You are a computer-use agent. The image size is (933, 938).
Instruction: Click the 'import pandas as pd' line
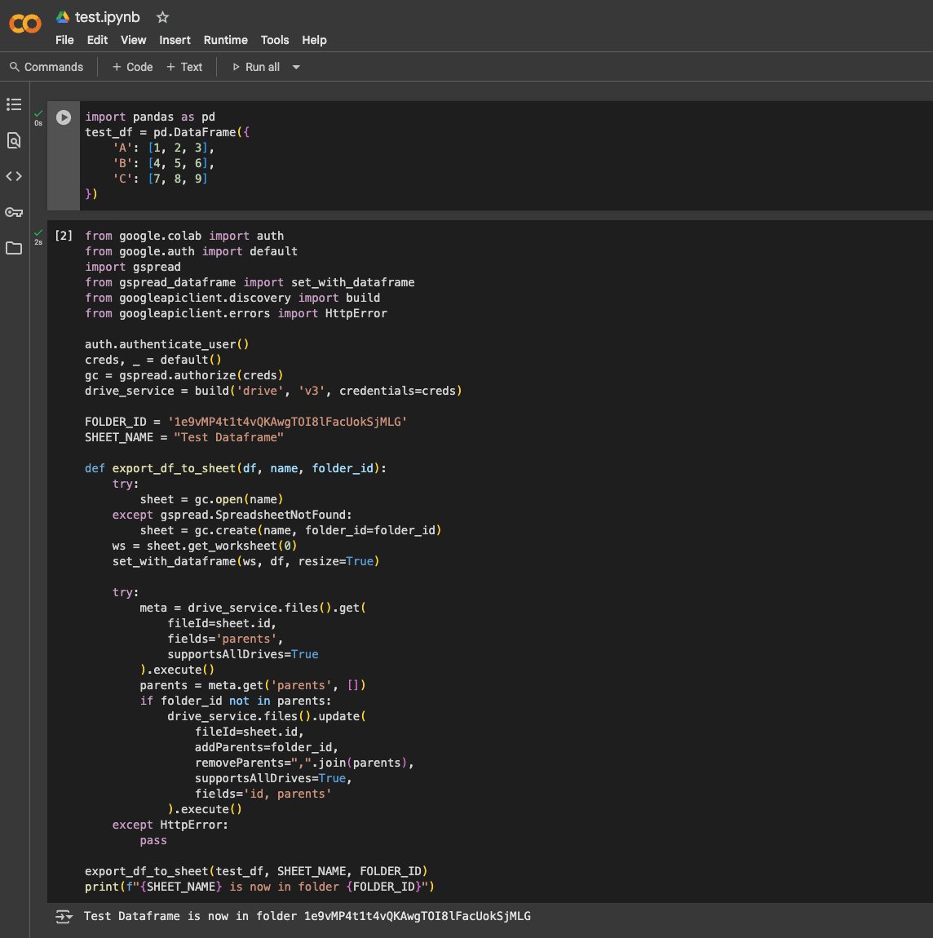pyautogui.click(x=150, y=117)
